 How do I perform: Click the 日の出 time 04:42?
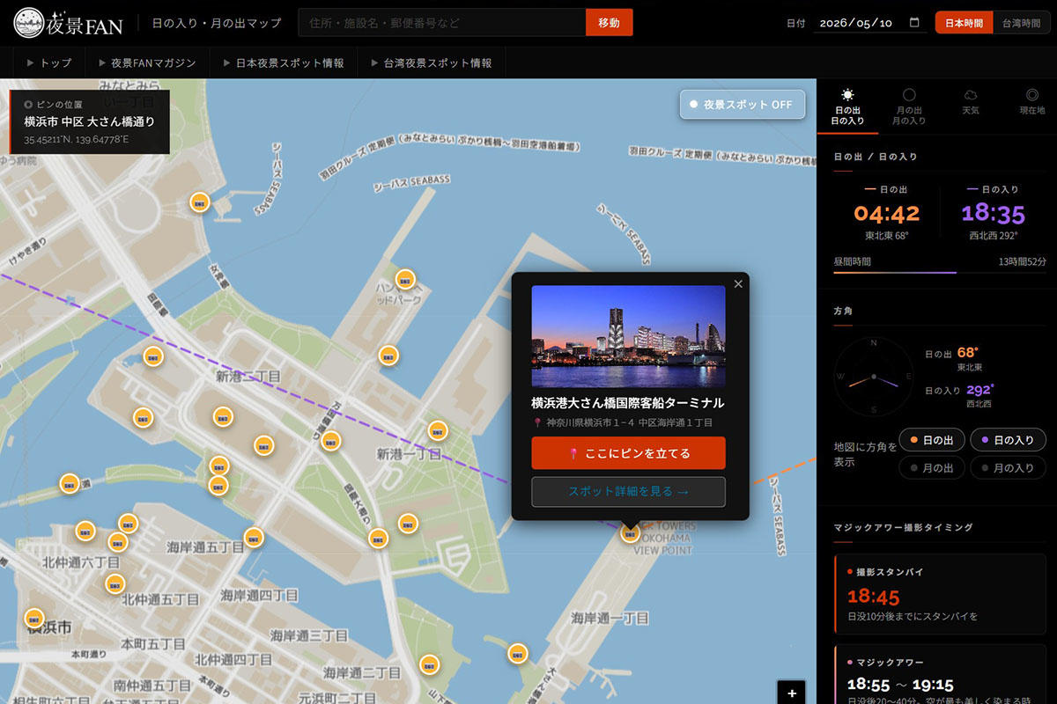tap(887, 213)
